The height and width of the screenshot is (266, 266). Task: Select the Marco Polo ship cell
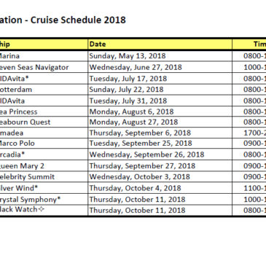[44, 144]
